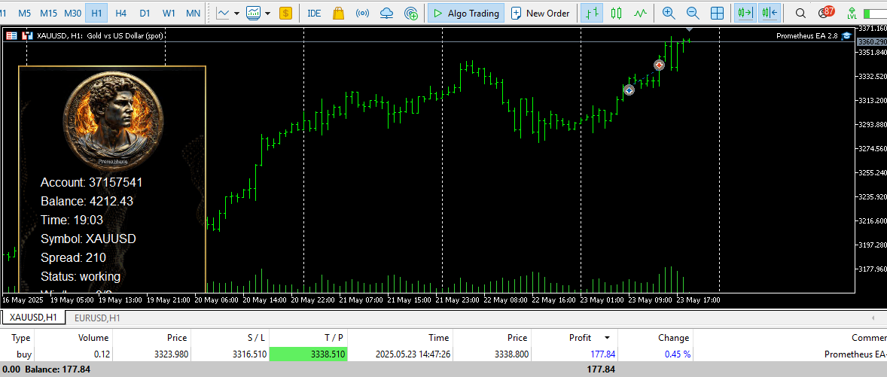Viewport: 887px width, 377px height.
Task: Sort by the Time column header
Action: (x=438, y=337)
